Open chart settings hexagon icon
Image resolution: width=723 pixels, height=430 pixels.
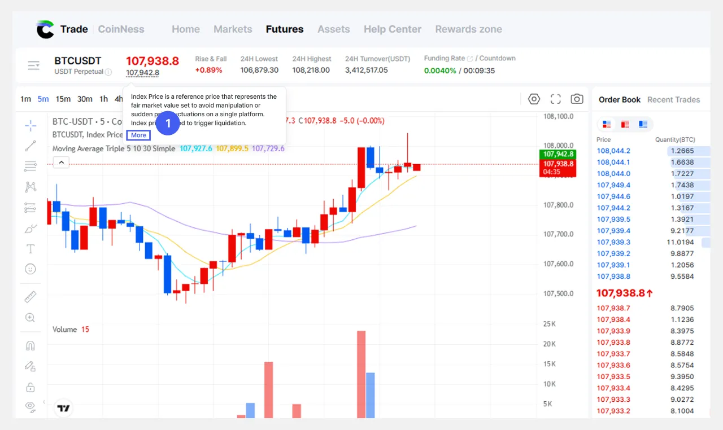(x=534, y=99)
